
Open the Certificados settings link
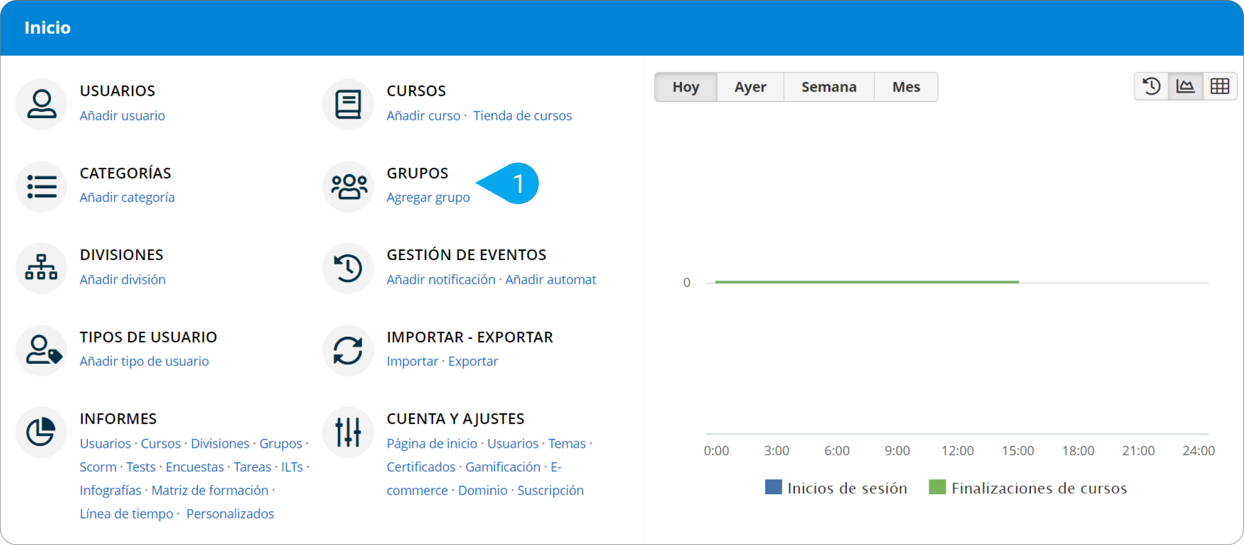coord(421,467)
